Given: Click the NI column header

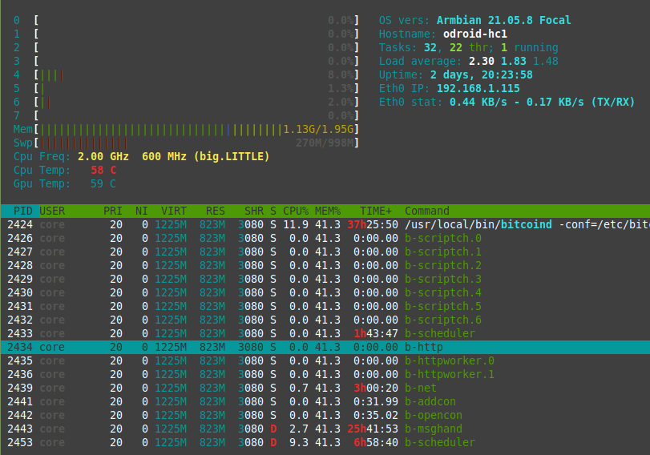Looking at the screenshot, I should [141, 211].
